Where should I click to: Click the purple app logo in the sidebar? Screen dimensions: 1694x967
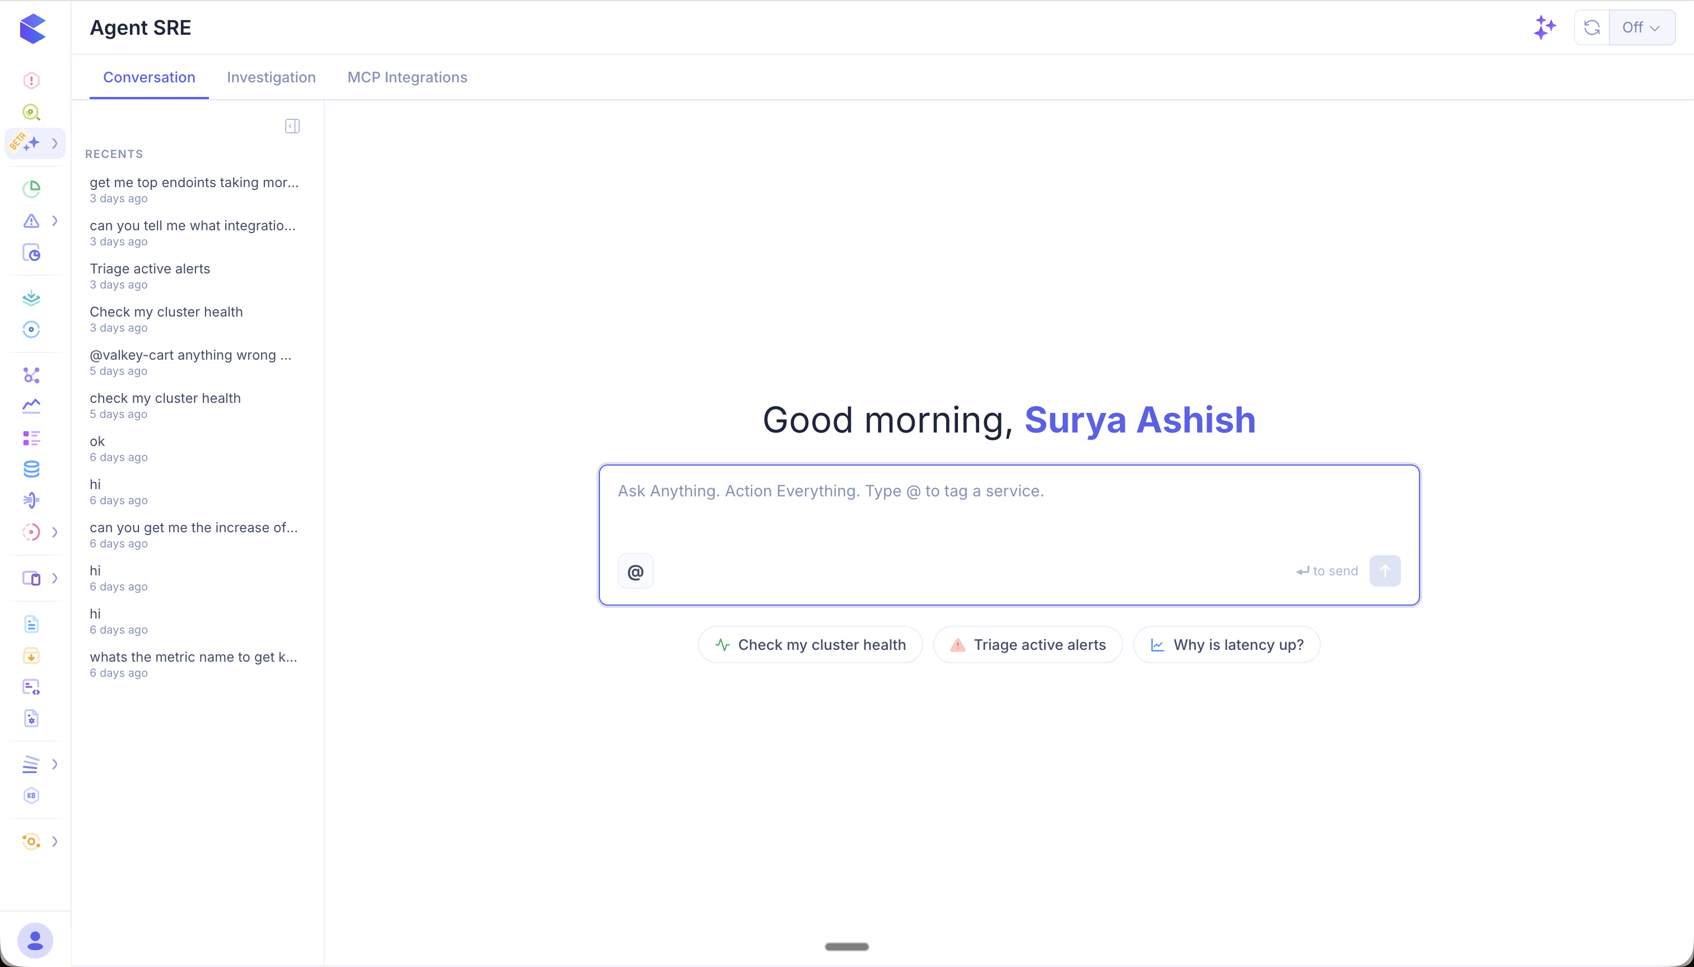point(32,29)
